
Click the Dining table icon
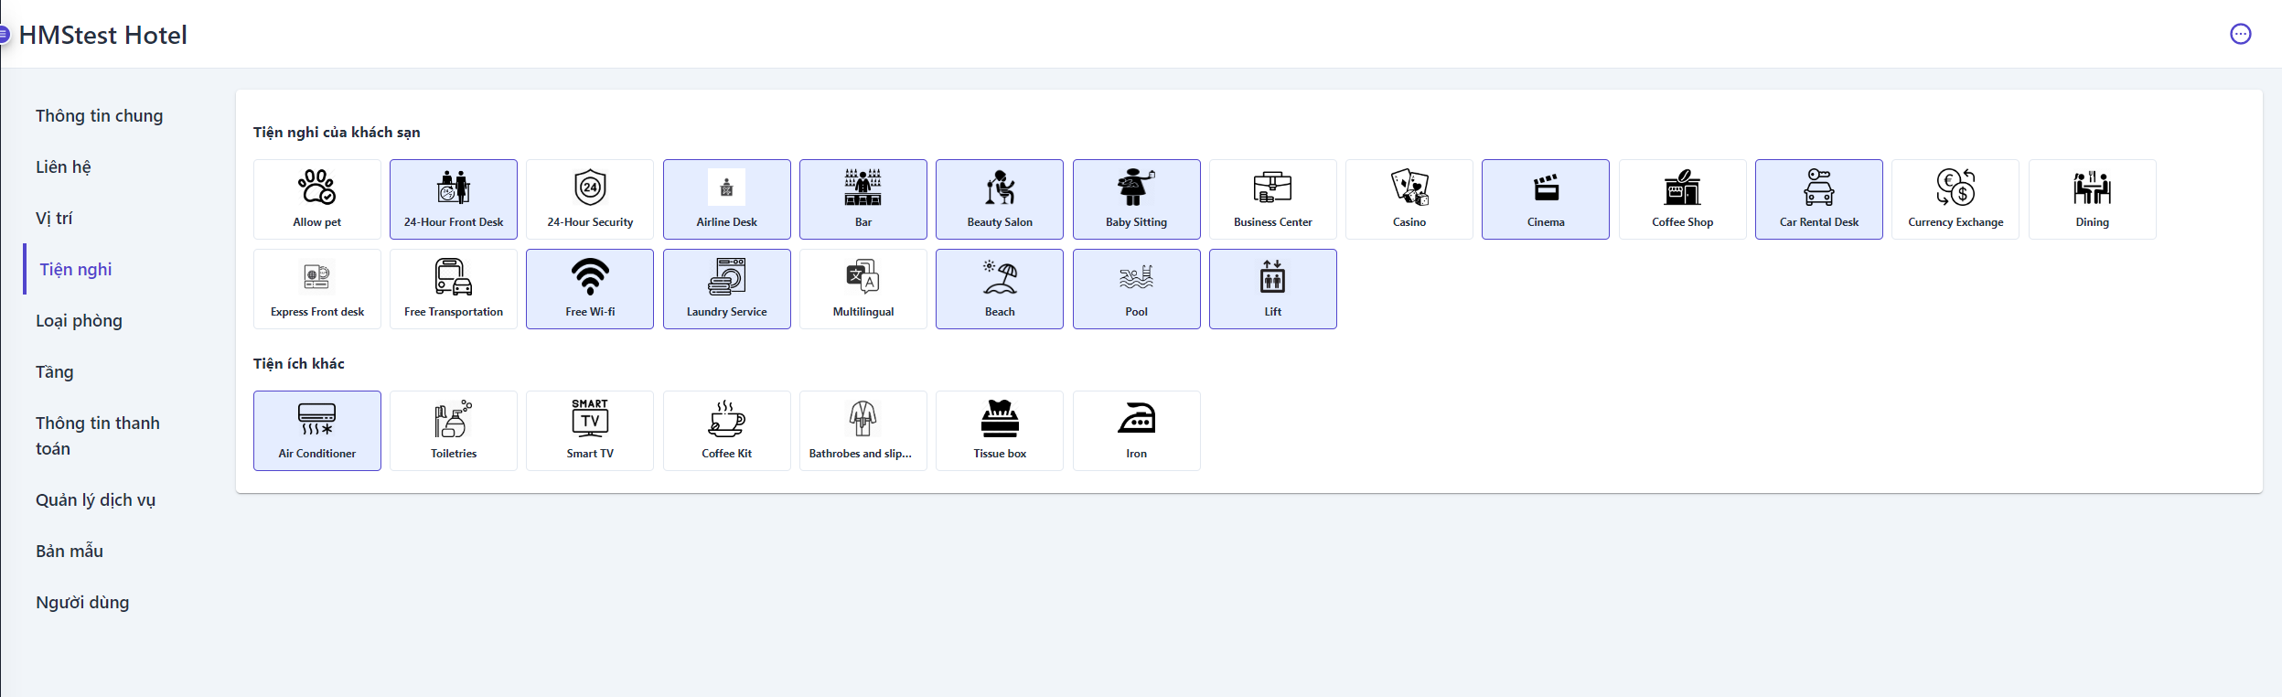click(2092, 187)
